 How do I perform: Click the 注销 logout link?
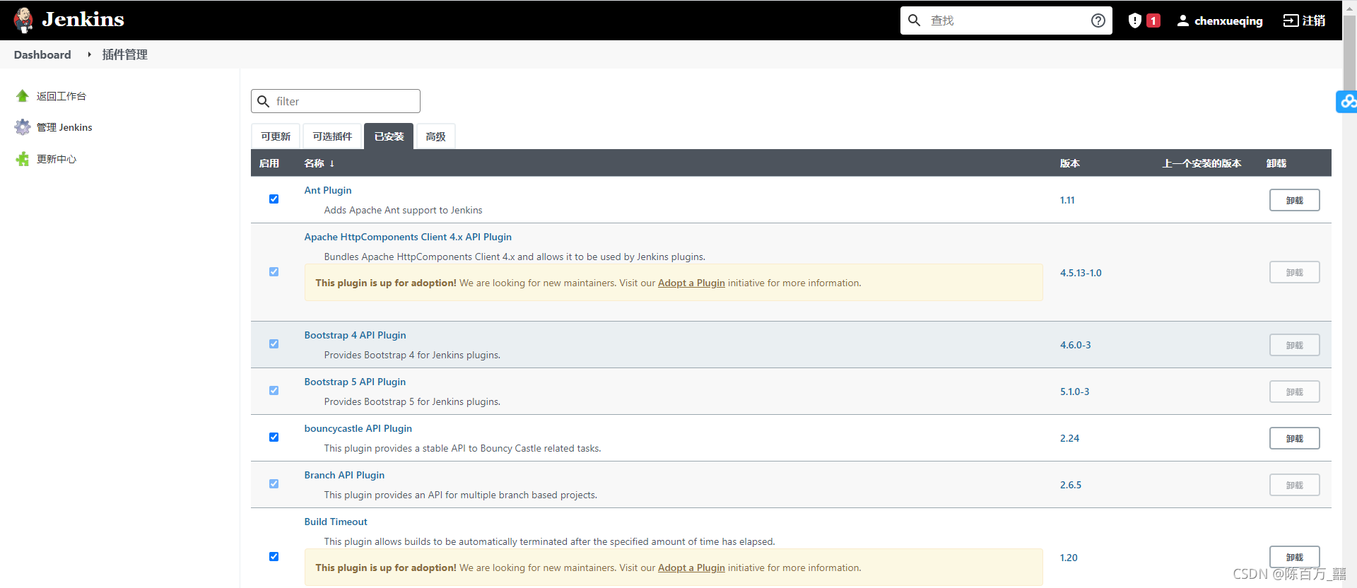(x=1314, y=20)
